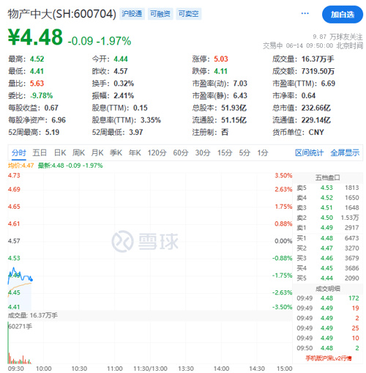366x373 pixels.
Task: Select the 卖3 order row at 4.51
Action: pos(328,208)
